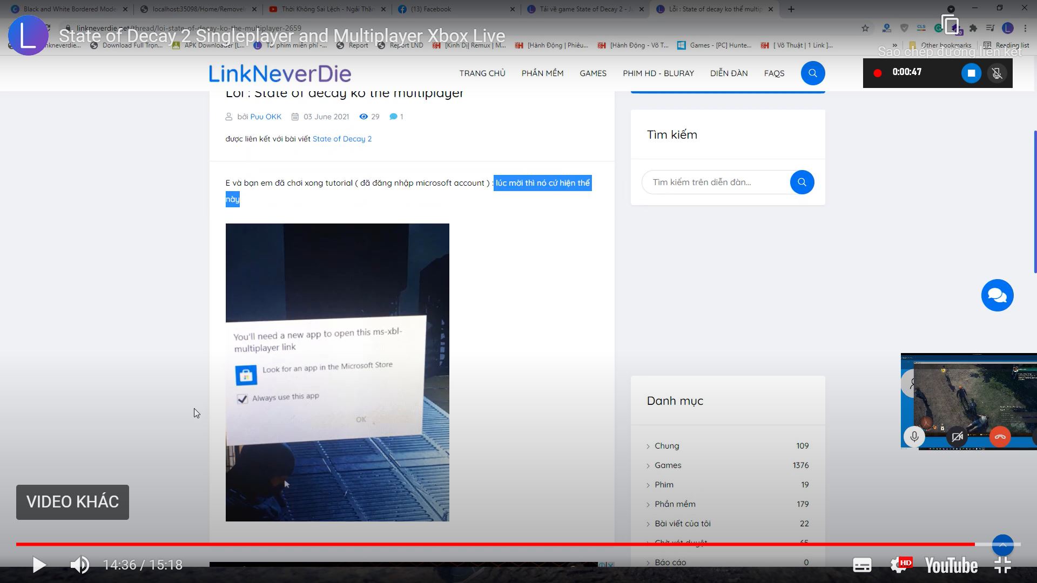Screen dimensions: 1037x583
Task: Toggle muted microphone on recorder bar
Action: 997,73
